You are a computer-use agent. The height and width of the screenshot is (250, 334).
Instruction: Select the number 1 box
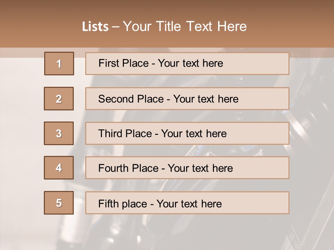click(x=59, y=64)
